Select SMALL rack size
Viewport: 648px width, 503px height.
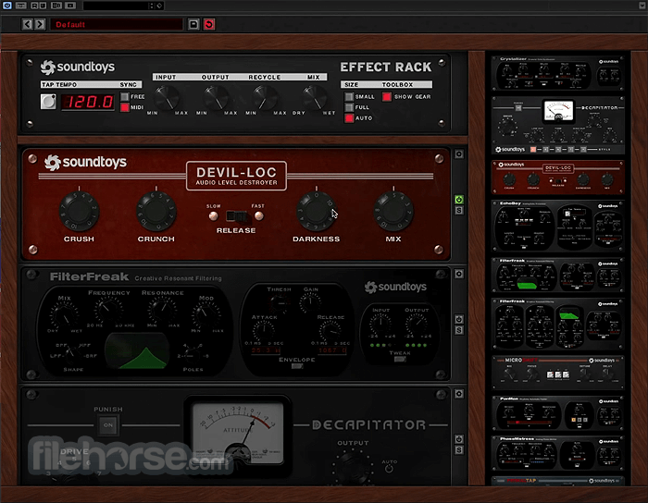(x=349, y=96)
